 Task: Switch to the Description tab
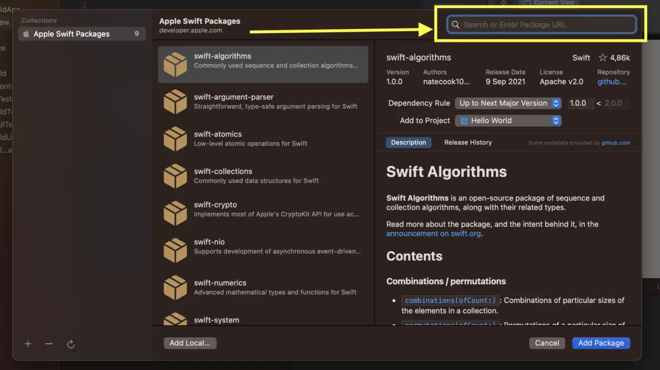[409, 142]
